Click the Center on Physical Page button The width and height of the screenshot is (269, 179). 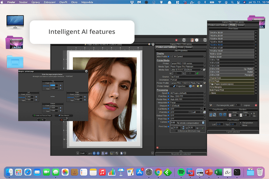tap(42, 115)
